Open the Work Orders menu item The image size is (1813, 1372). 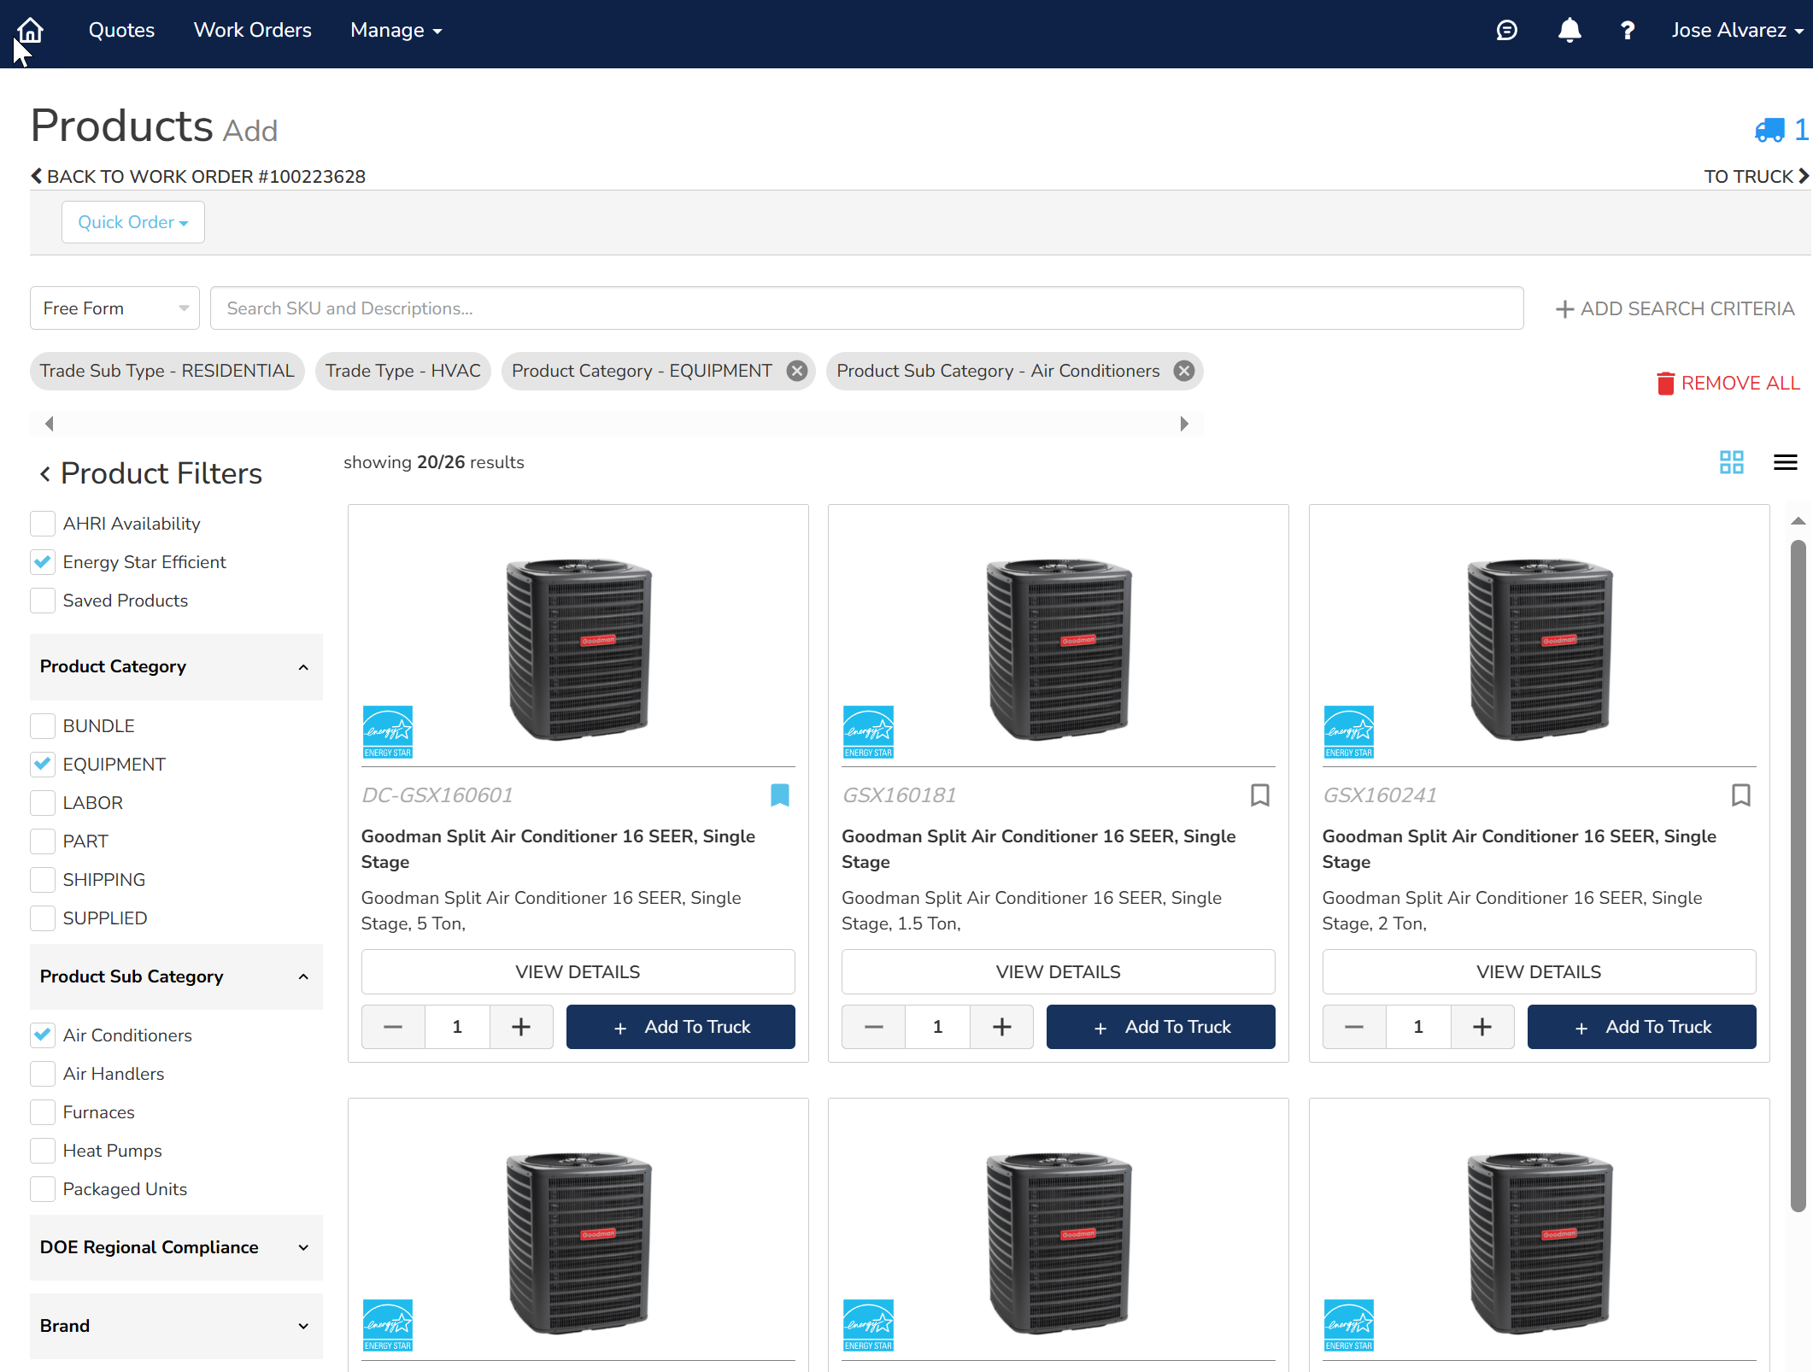[x=252, y=31]
